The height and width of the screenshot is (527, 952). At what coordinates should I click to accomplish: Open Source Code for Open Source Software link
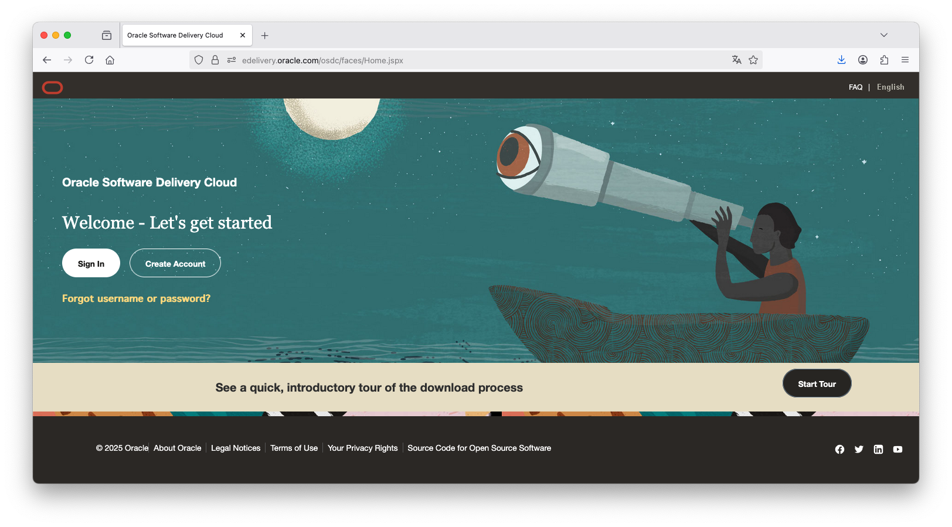[479, 448]
